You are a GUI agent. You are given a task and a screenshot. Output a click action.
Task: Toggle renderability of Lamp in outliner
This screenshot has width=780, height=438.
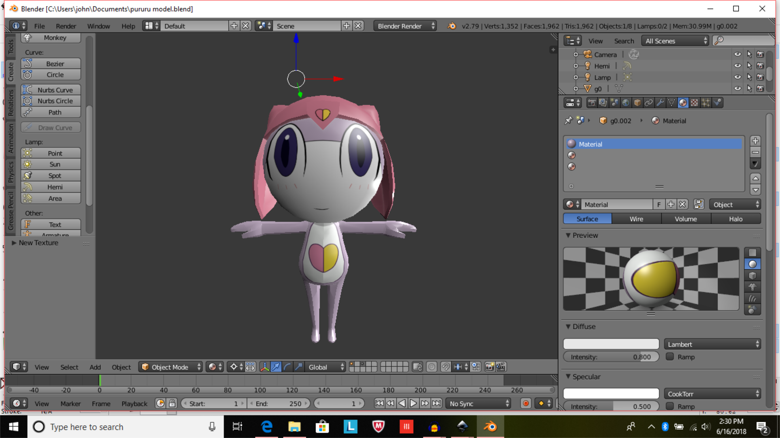[x=760, y=77]
